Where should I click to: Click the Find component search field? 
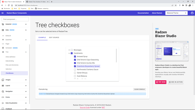(15, 19)
